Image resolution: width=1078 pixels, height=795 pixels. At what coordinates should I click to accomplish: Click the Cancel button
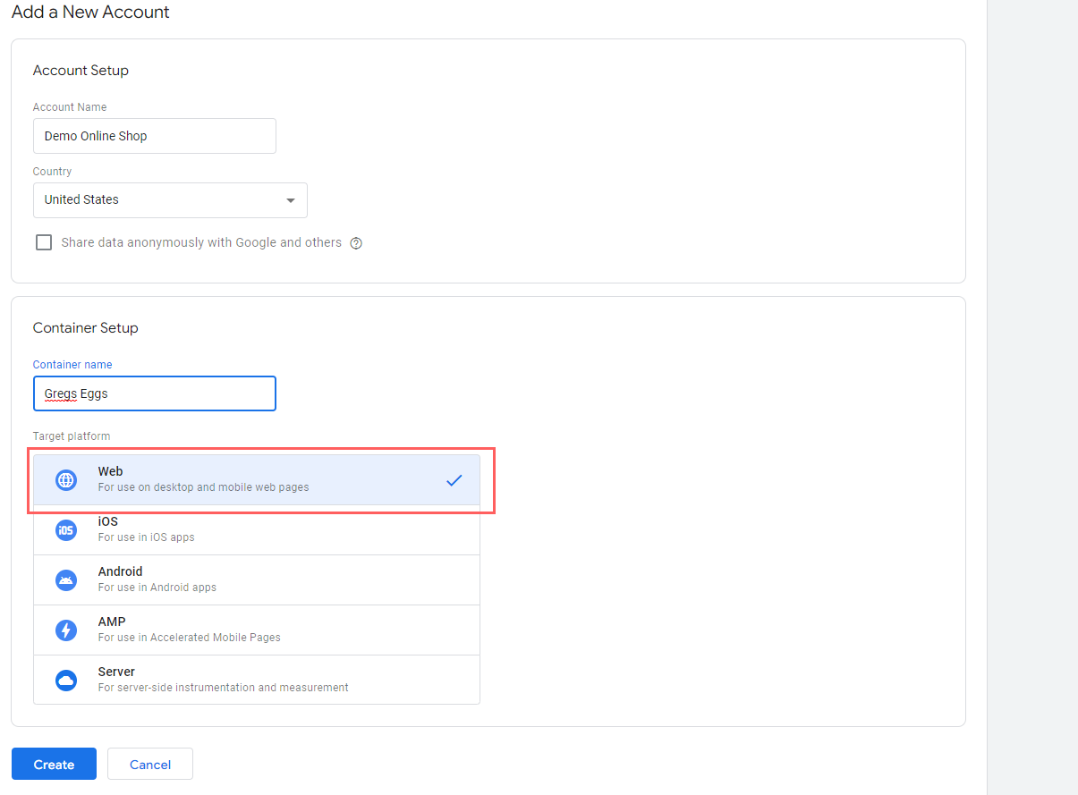(150, 764)
